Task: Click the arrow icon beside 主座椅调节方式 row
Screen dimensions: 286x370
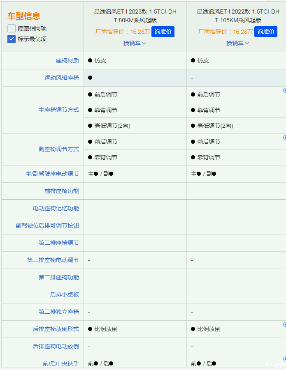Action: pos(285,90)
